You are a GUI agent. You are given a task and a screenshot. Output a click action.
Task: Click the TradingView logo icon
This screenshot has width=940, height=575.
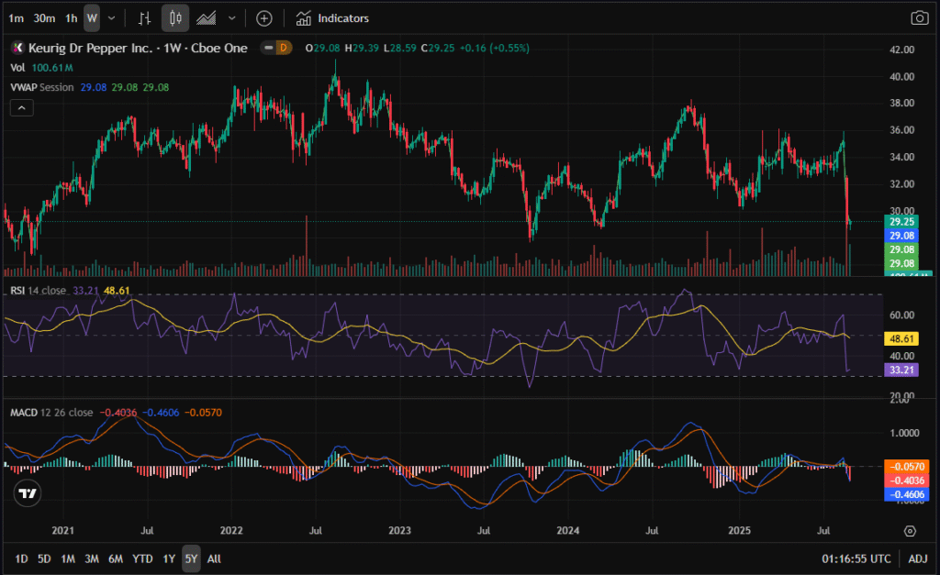pyautogui.click(x=28, y=493)
